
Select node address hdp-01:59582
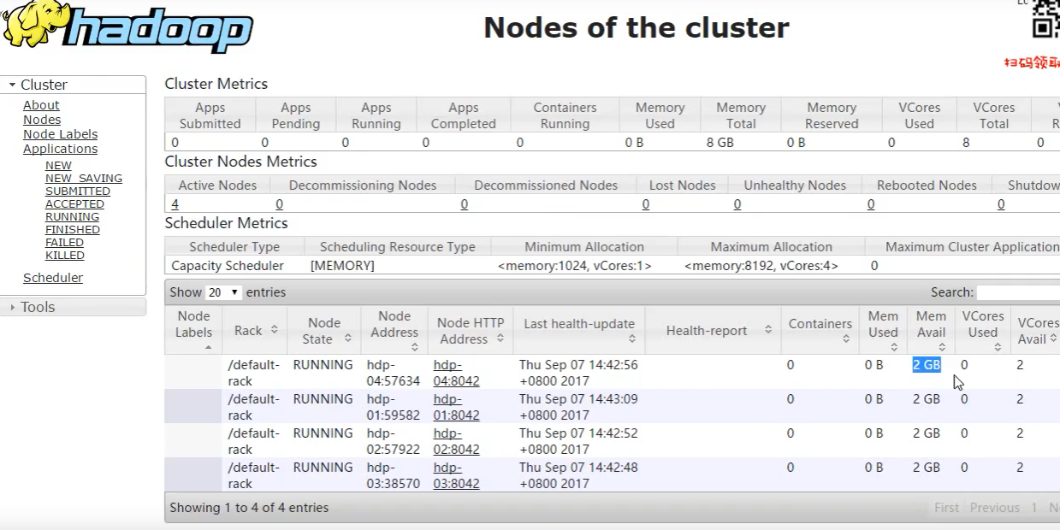point(394,407)
